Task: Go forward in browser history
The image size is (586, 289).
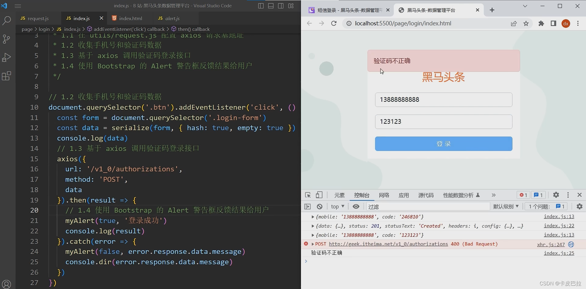Action: [x=321, y=24]
